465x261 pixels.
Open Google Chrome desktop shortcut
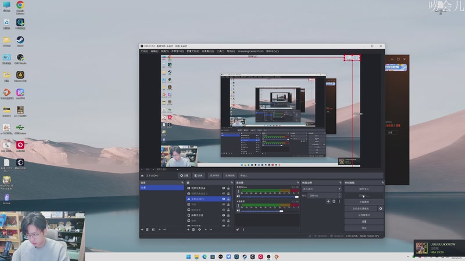[x=20, y=8]
